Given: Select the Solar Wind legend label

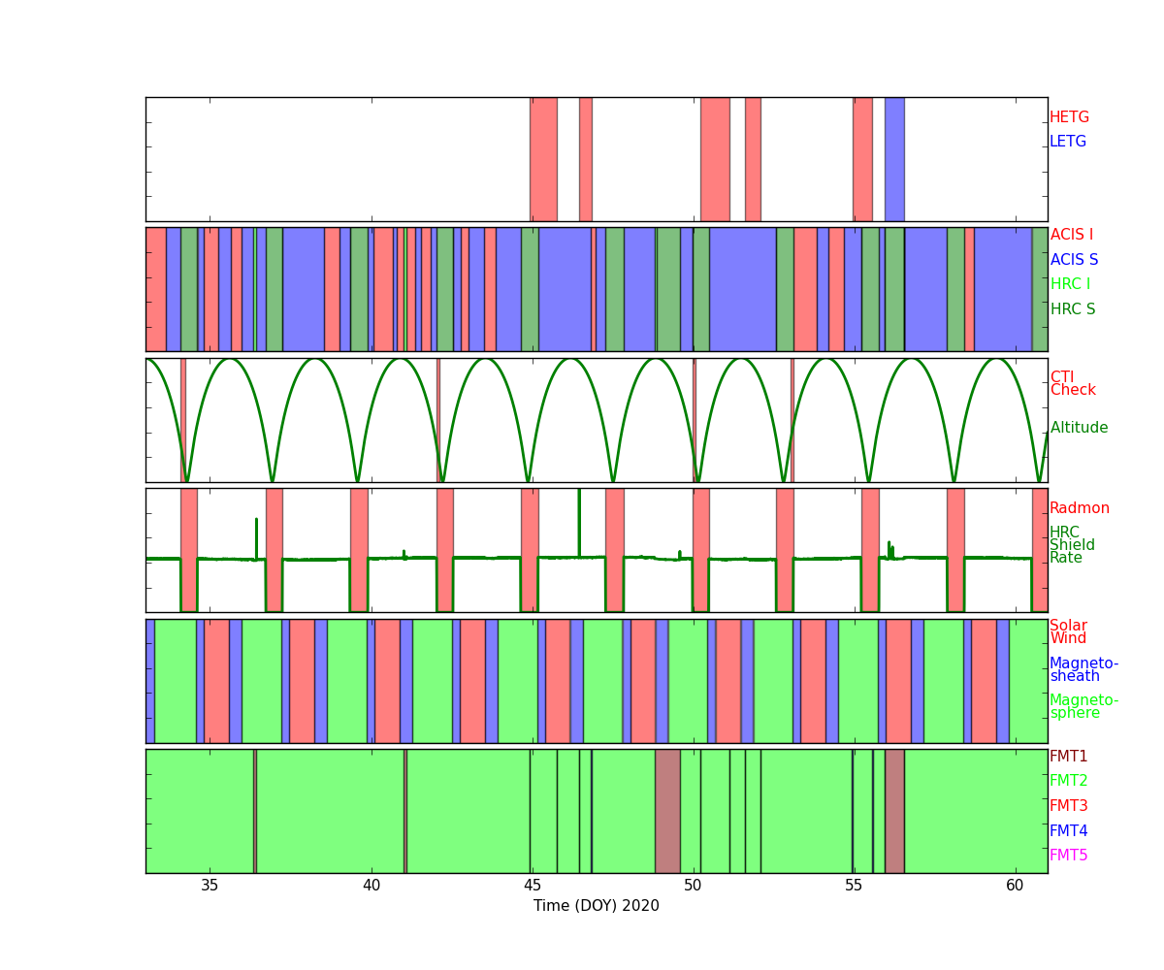Looking at the screenshot, I should 1068,632.
